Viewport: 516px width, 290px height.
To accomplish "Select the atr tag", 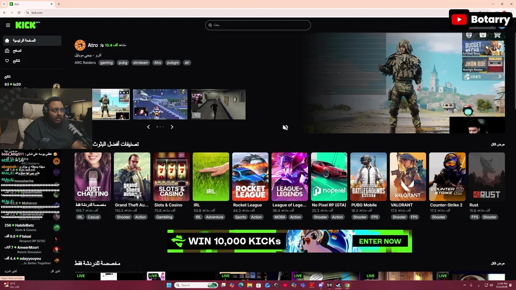I will (x=187, y=62).
